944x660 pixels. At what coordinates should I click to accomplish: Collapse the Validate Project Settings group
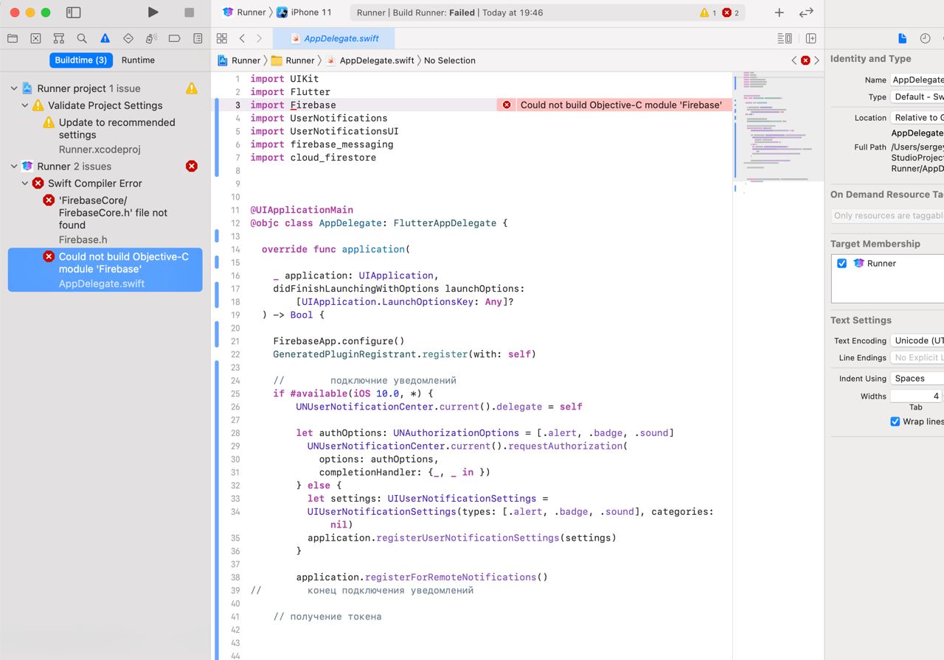pyautogui.click(x=25, y=105)
